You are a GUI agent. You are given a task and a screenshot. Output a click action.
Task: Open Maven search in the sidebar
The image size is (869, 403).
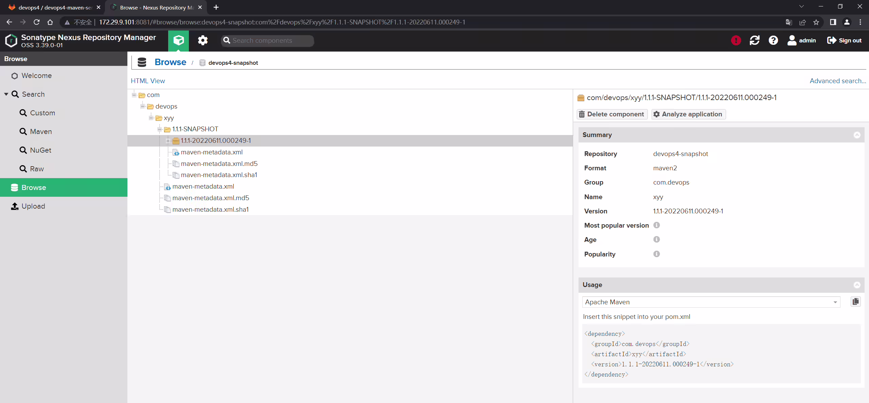coord(64,132)
